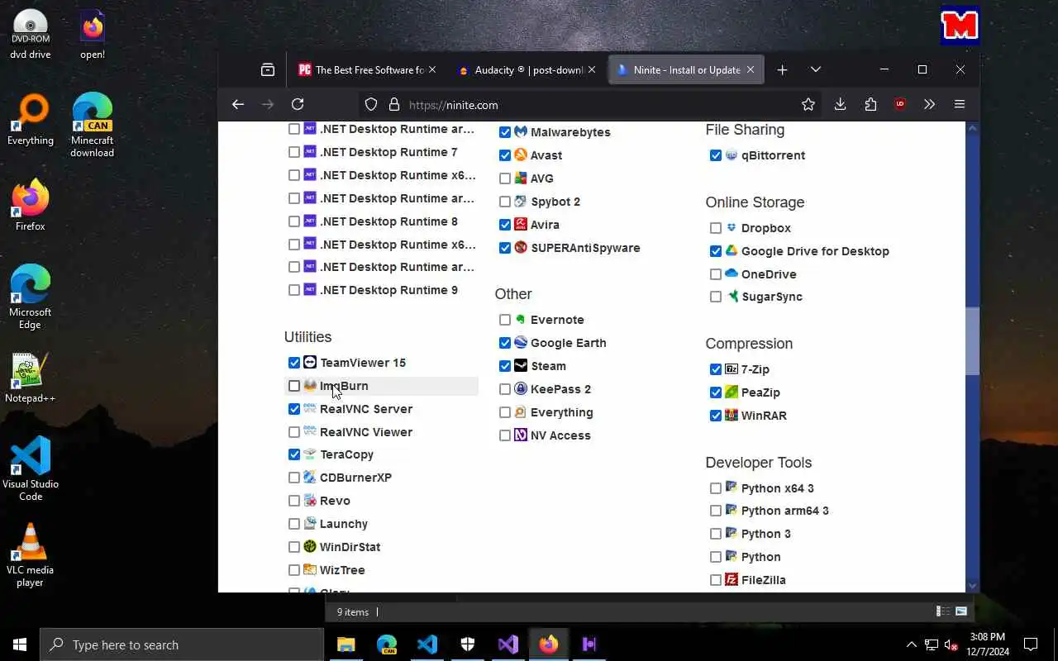Click the NV Access label

point(560,435)
